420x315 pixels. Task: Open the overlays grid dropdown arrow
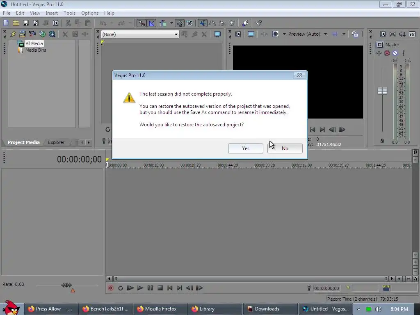(344, 34)
